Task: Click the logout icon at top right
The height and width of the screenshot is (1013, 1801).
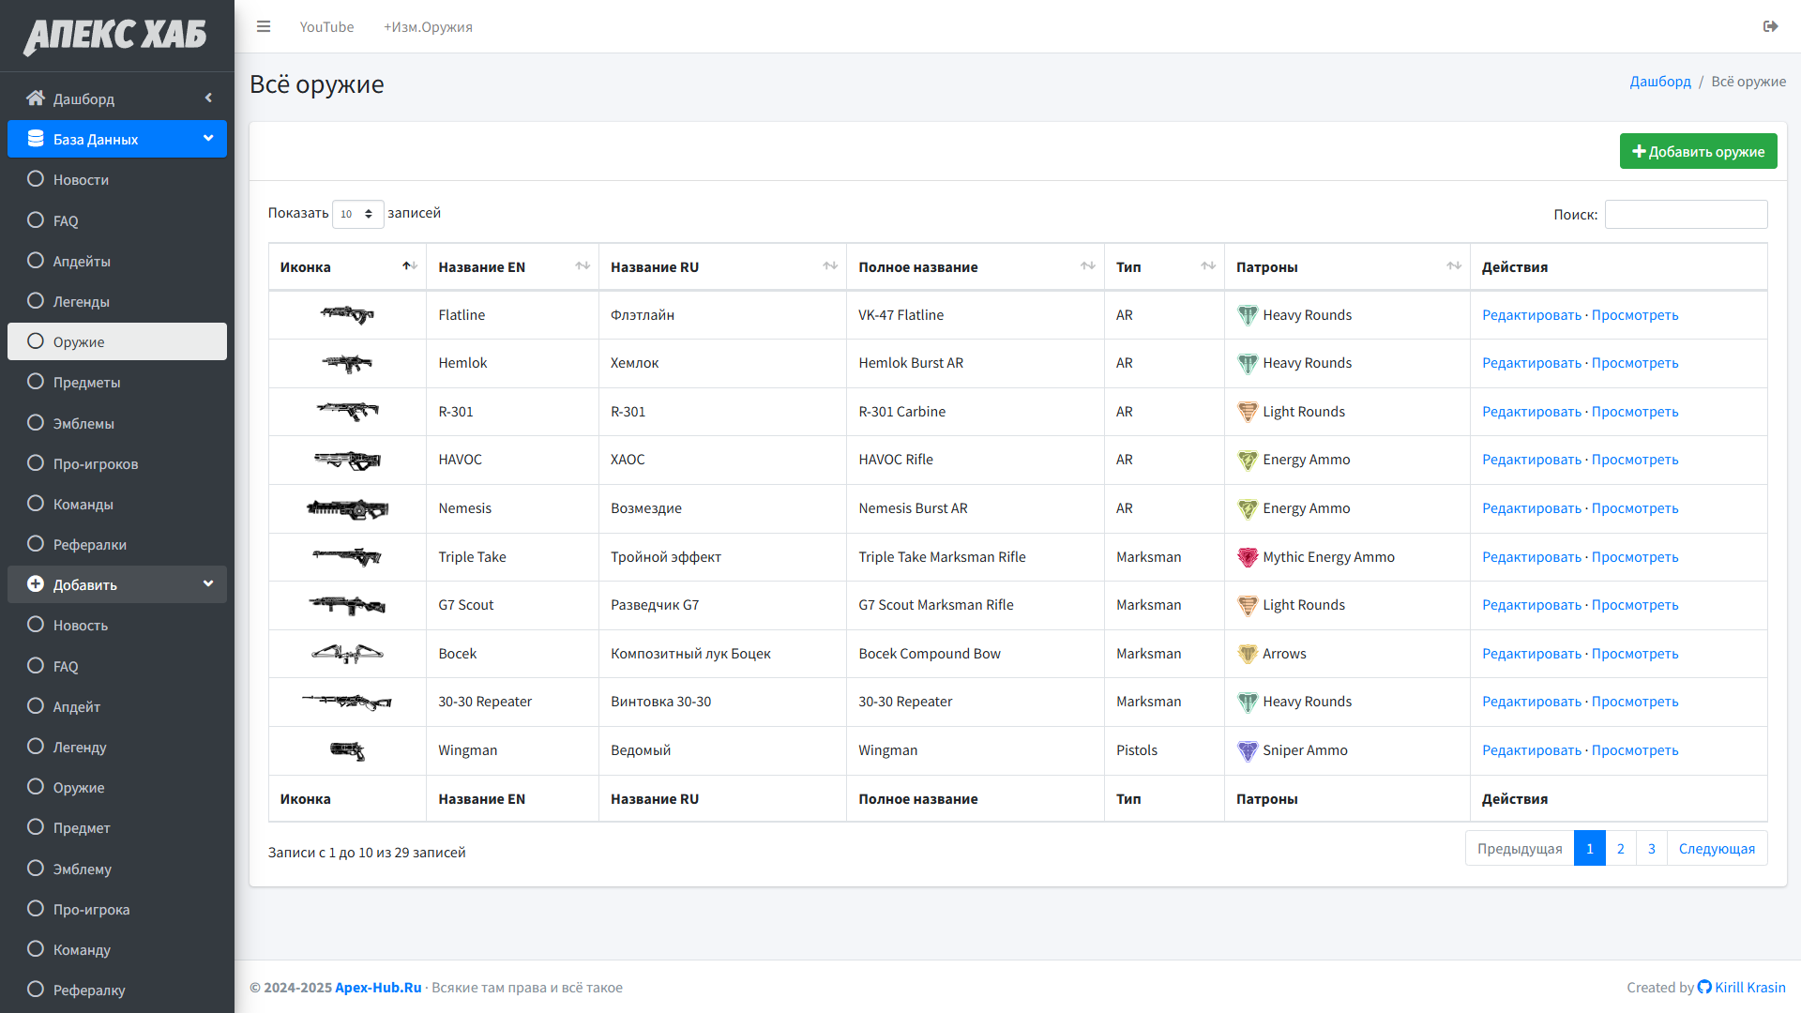Action: click(1770, 26)
